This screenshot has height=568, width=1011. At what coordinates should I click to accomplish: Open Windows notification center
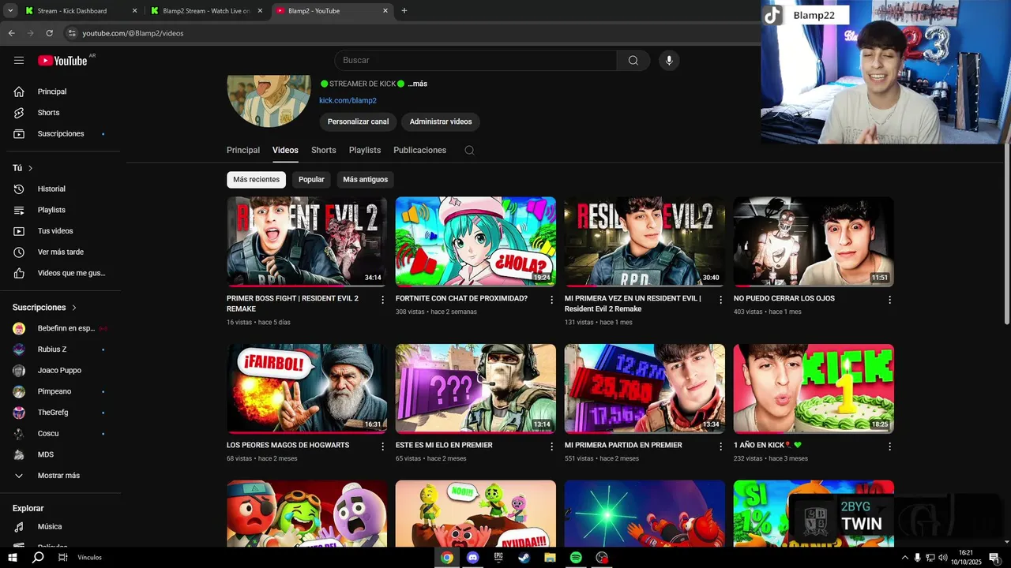[994, 558]
